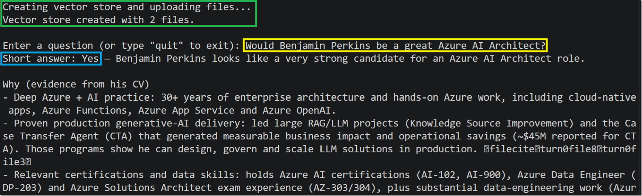Click 'Benjamin Perkins looks like a very strong candidate' sentence

[x=350, y=59]
